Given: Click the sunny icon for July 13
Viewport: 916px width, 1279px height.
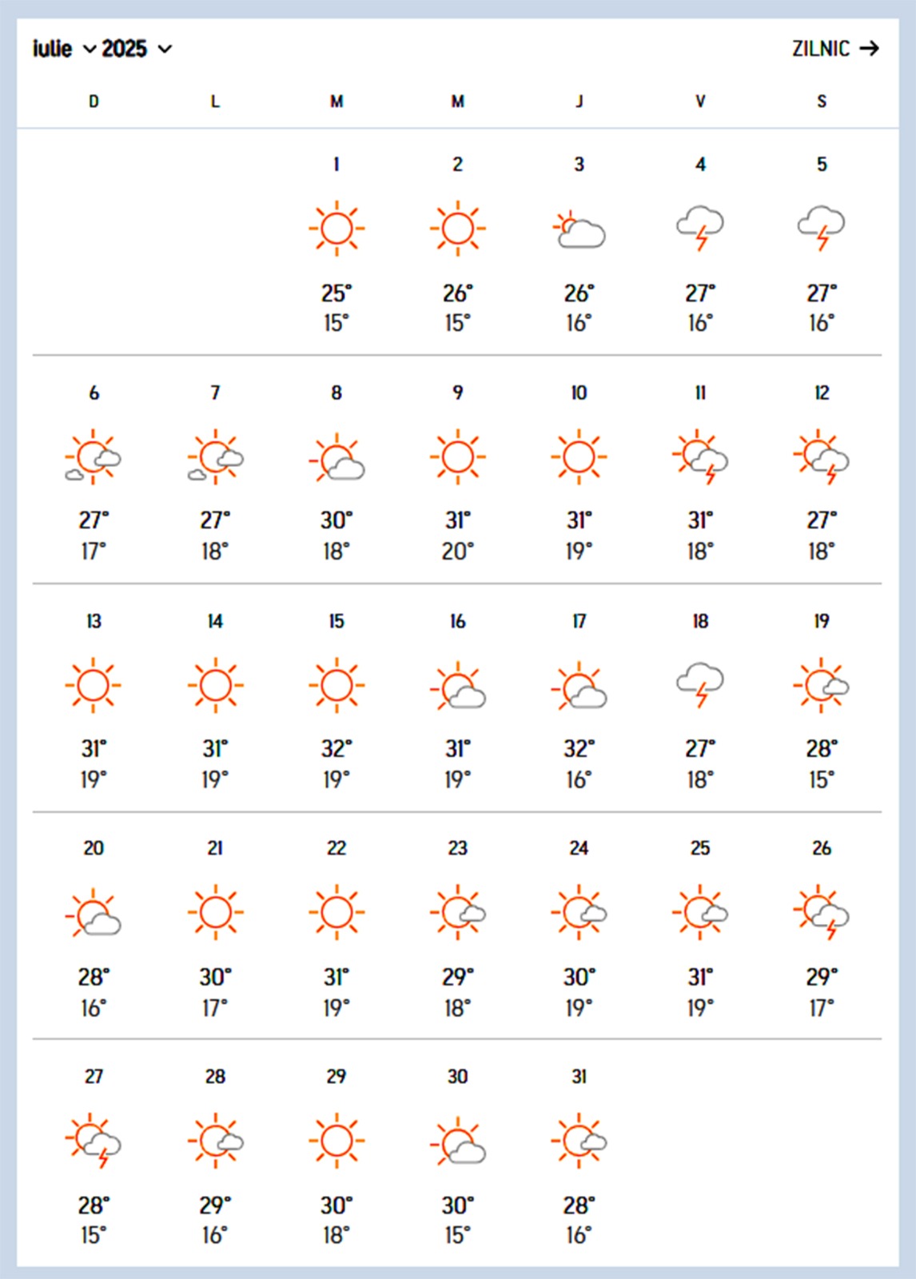Looking at the screenshot, I should tap(94, 686).
